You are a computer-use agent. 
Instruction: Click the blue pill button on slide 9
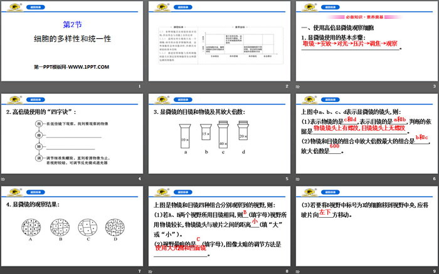click(331, 192)
